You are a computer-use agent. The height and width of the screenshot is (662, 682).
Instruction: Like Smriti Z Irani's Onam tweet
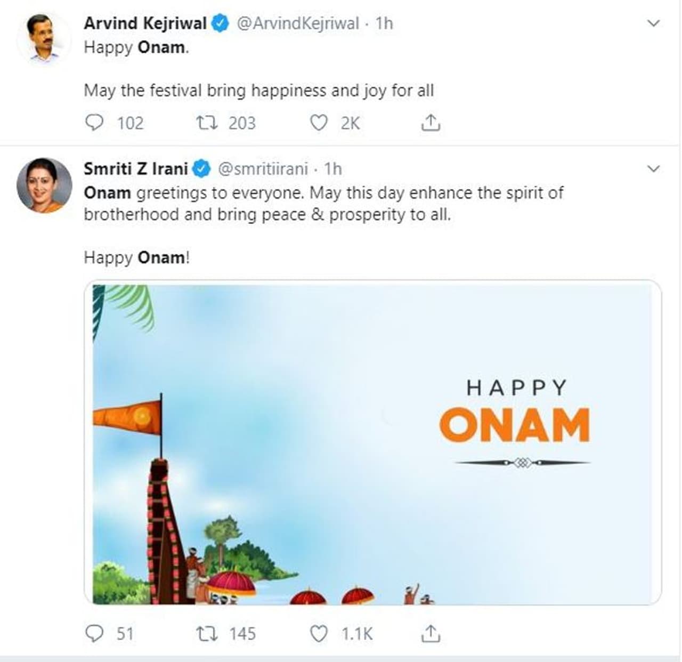click(x=319, y=634)
